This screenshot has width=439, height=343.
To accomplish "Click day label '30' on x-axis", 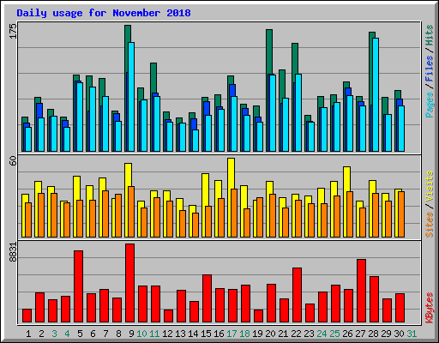I will (x=399, y=334).
